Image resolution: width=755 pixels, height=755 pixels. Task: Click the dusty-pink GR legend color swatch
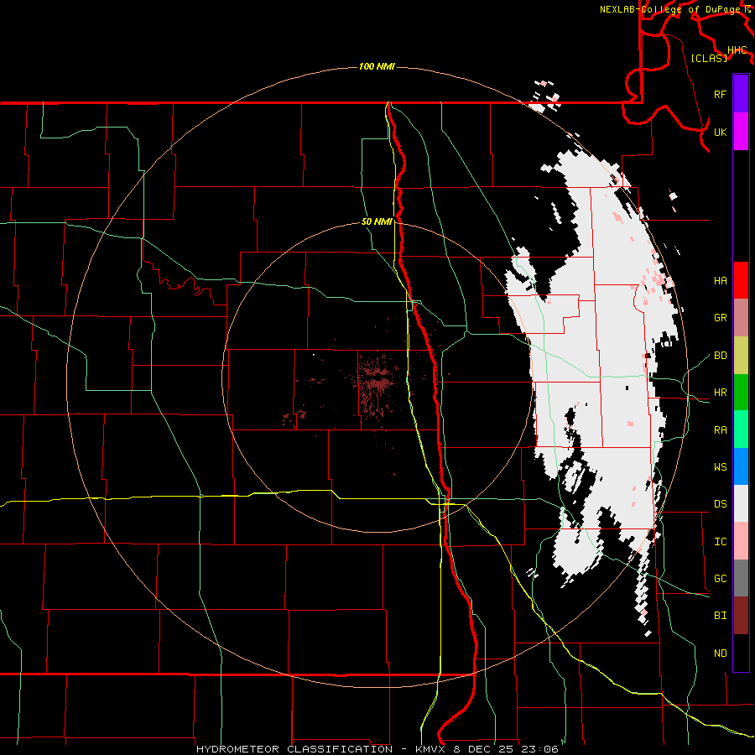tap(741, 317)
